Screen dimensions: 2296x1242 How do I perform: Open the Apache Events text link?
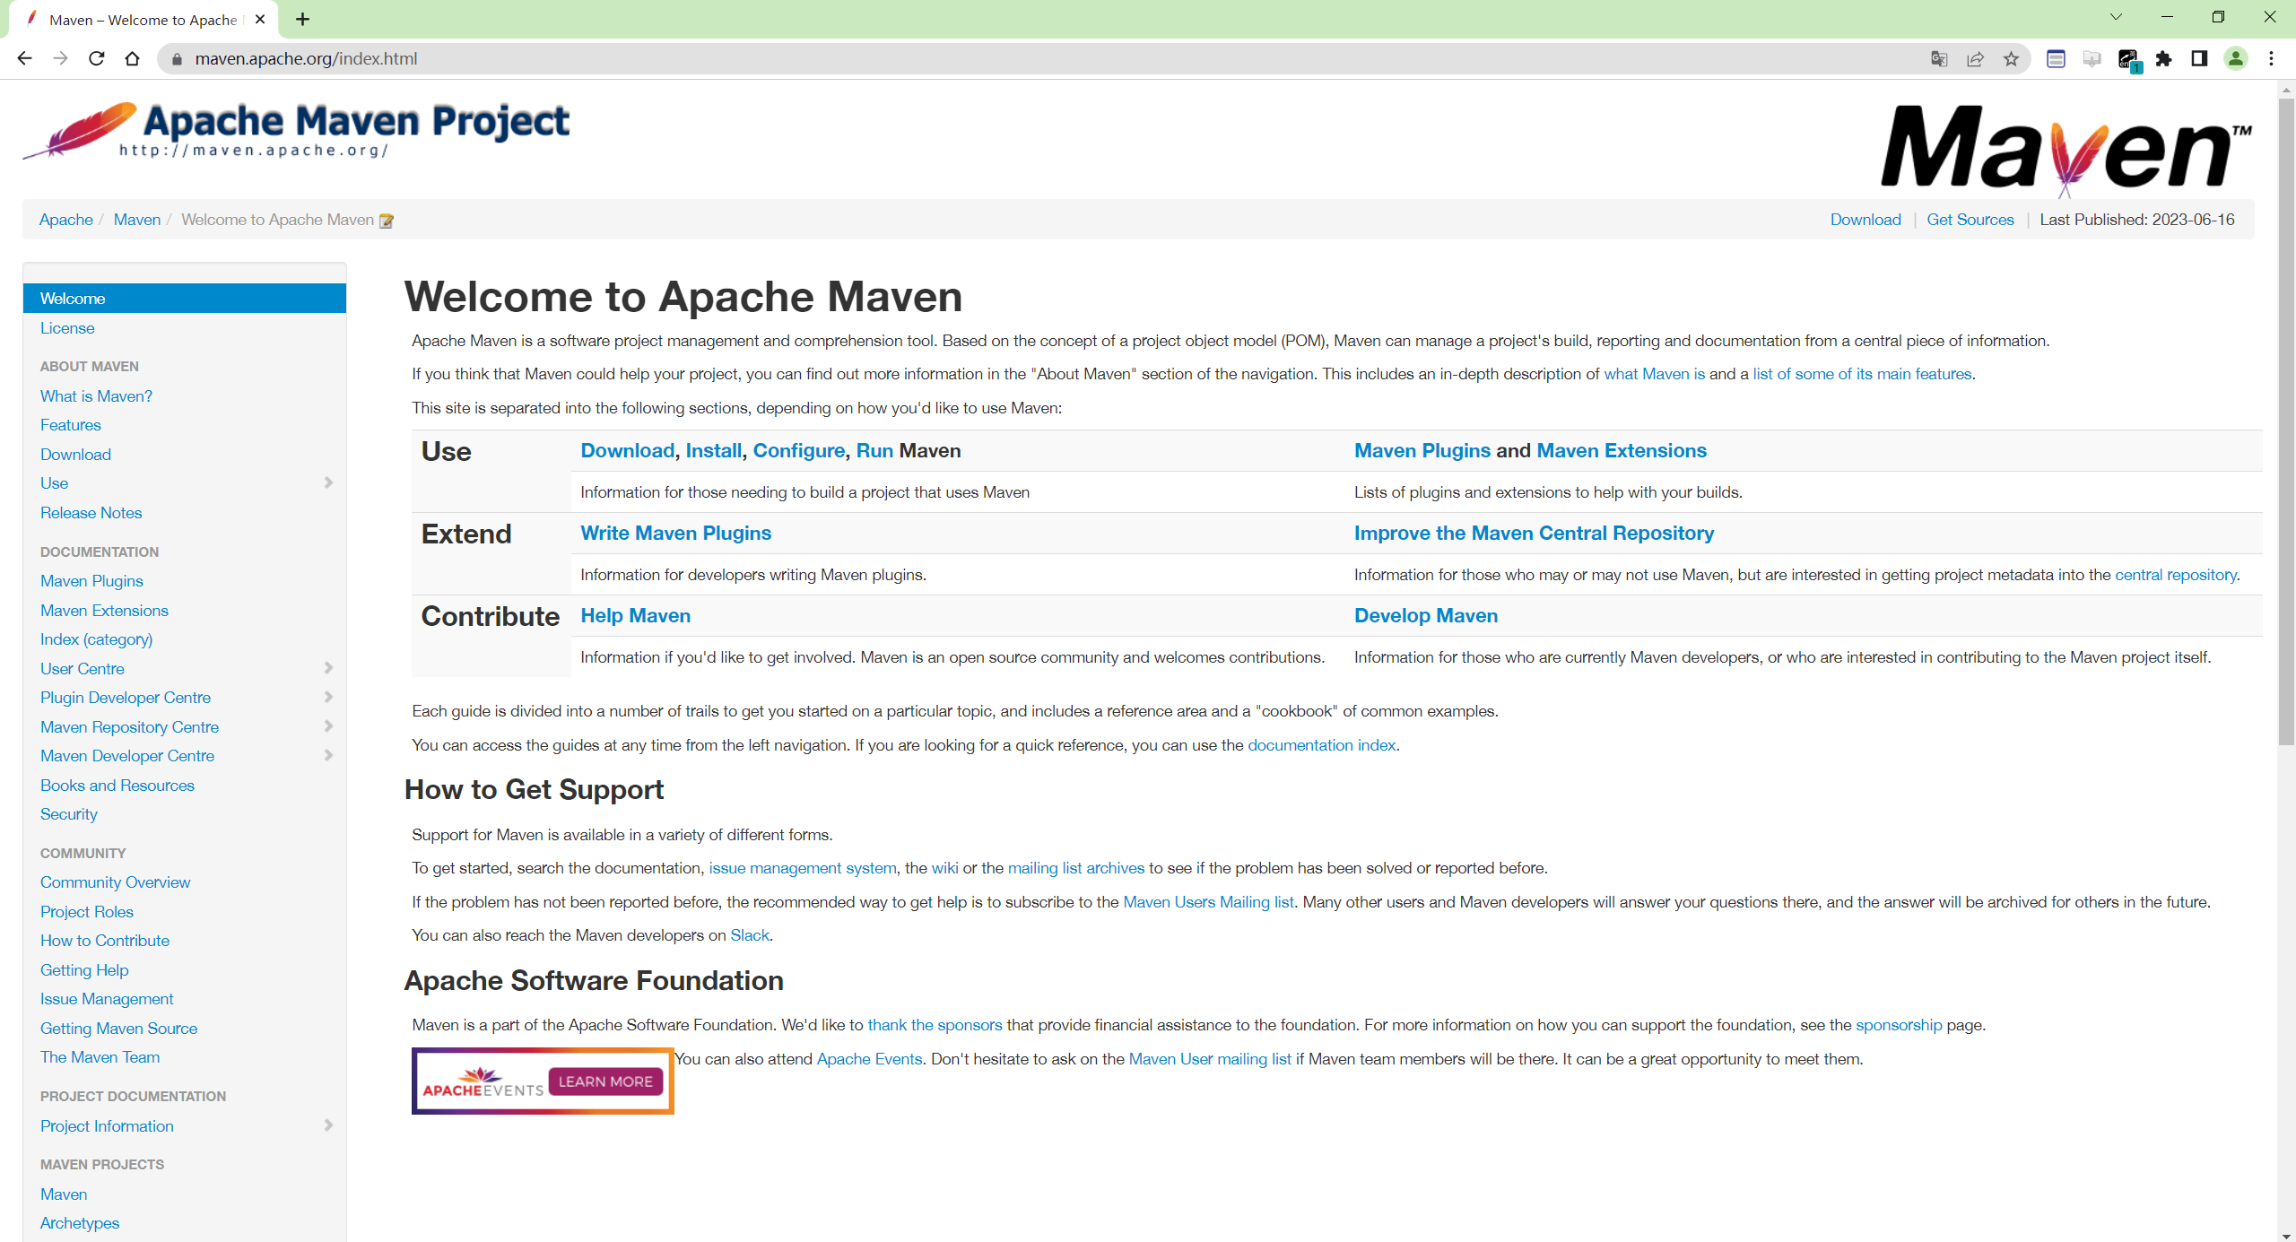(869, 1059)
